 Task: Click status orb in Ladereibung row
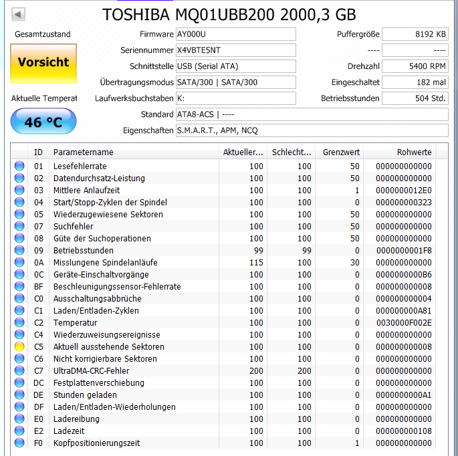tap(19, 419)
